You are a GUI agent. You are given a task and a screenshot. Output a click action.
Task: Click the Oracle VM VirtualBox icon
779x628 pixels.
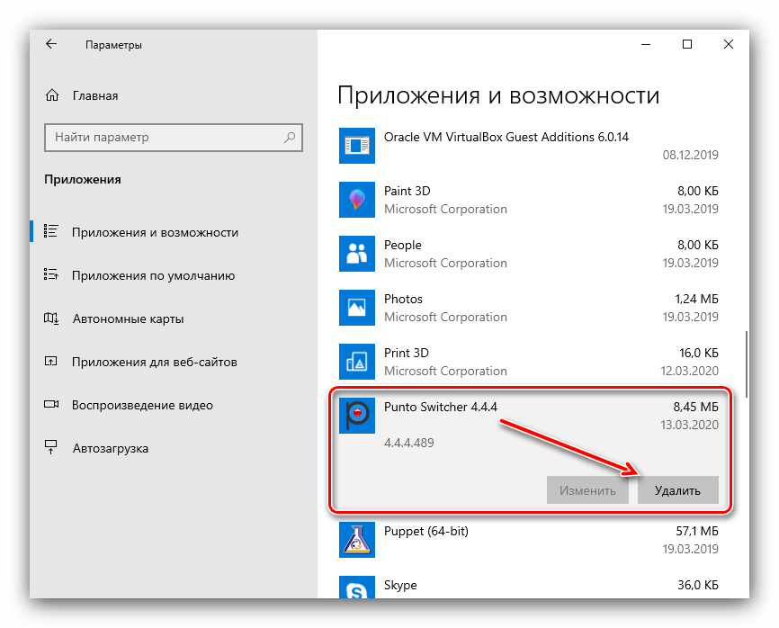click(356, 146)
